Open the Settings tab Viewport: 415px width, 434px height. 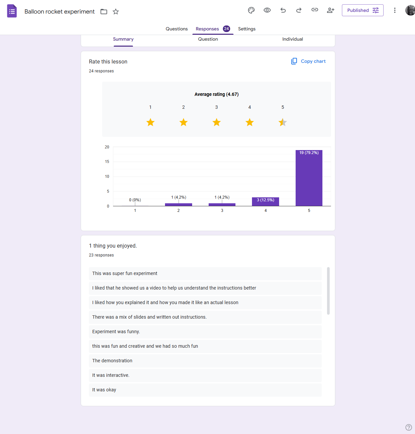click(x=247, y=29)
